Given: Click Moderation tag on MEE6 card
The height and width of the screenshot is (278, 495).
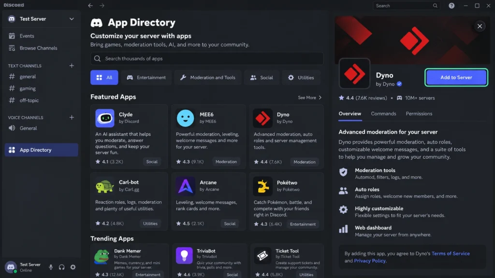Looking at the screenshot, I should point(226,162).
